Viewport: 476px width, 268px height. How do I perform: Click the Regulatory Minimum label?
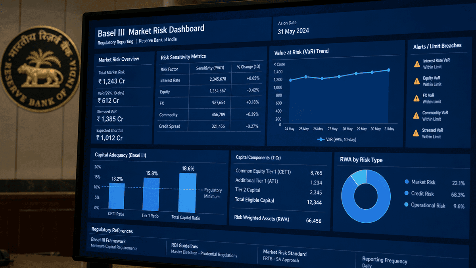pos(213,193)
